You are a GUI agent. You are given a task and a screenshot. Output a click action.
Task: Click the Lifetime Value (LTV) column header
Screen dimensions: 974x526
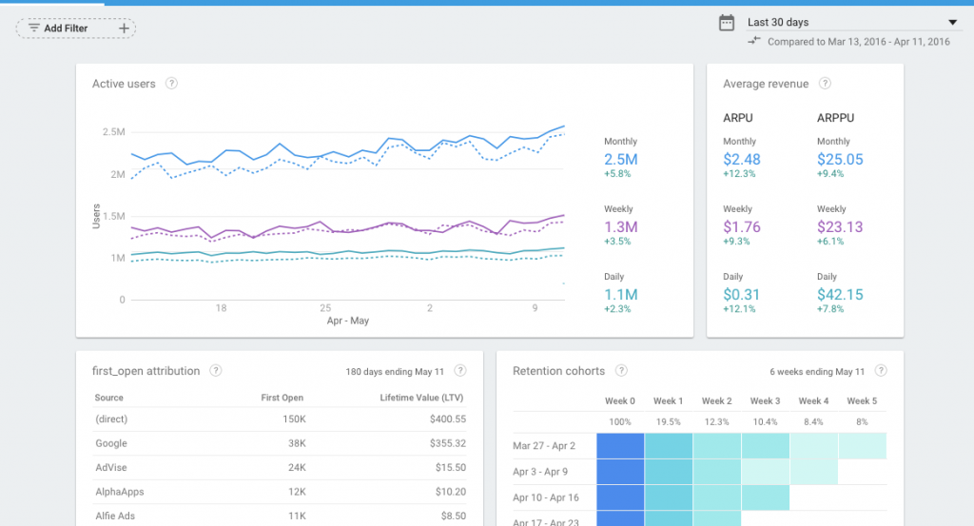pyautogui.click(x=420, y=398)
